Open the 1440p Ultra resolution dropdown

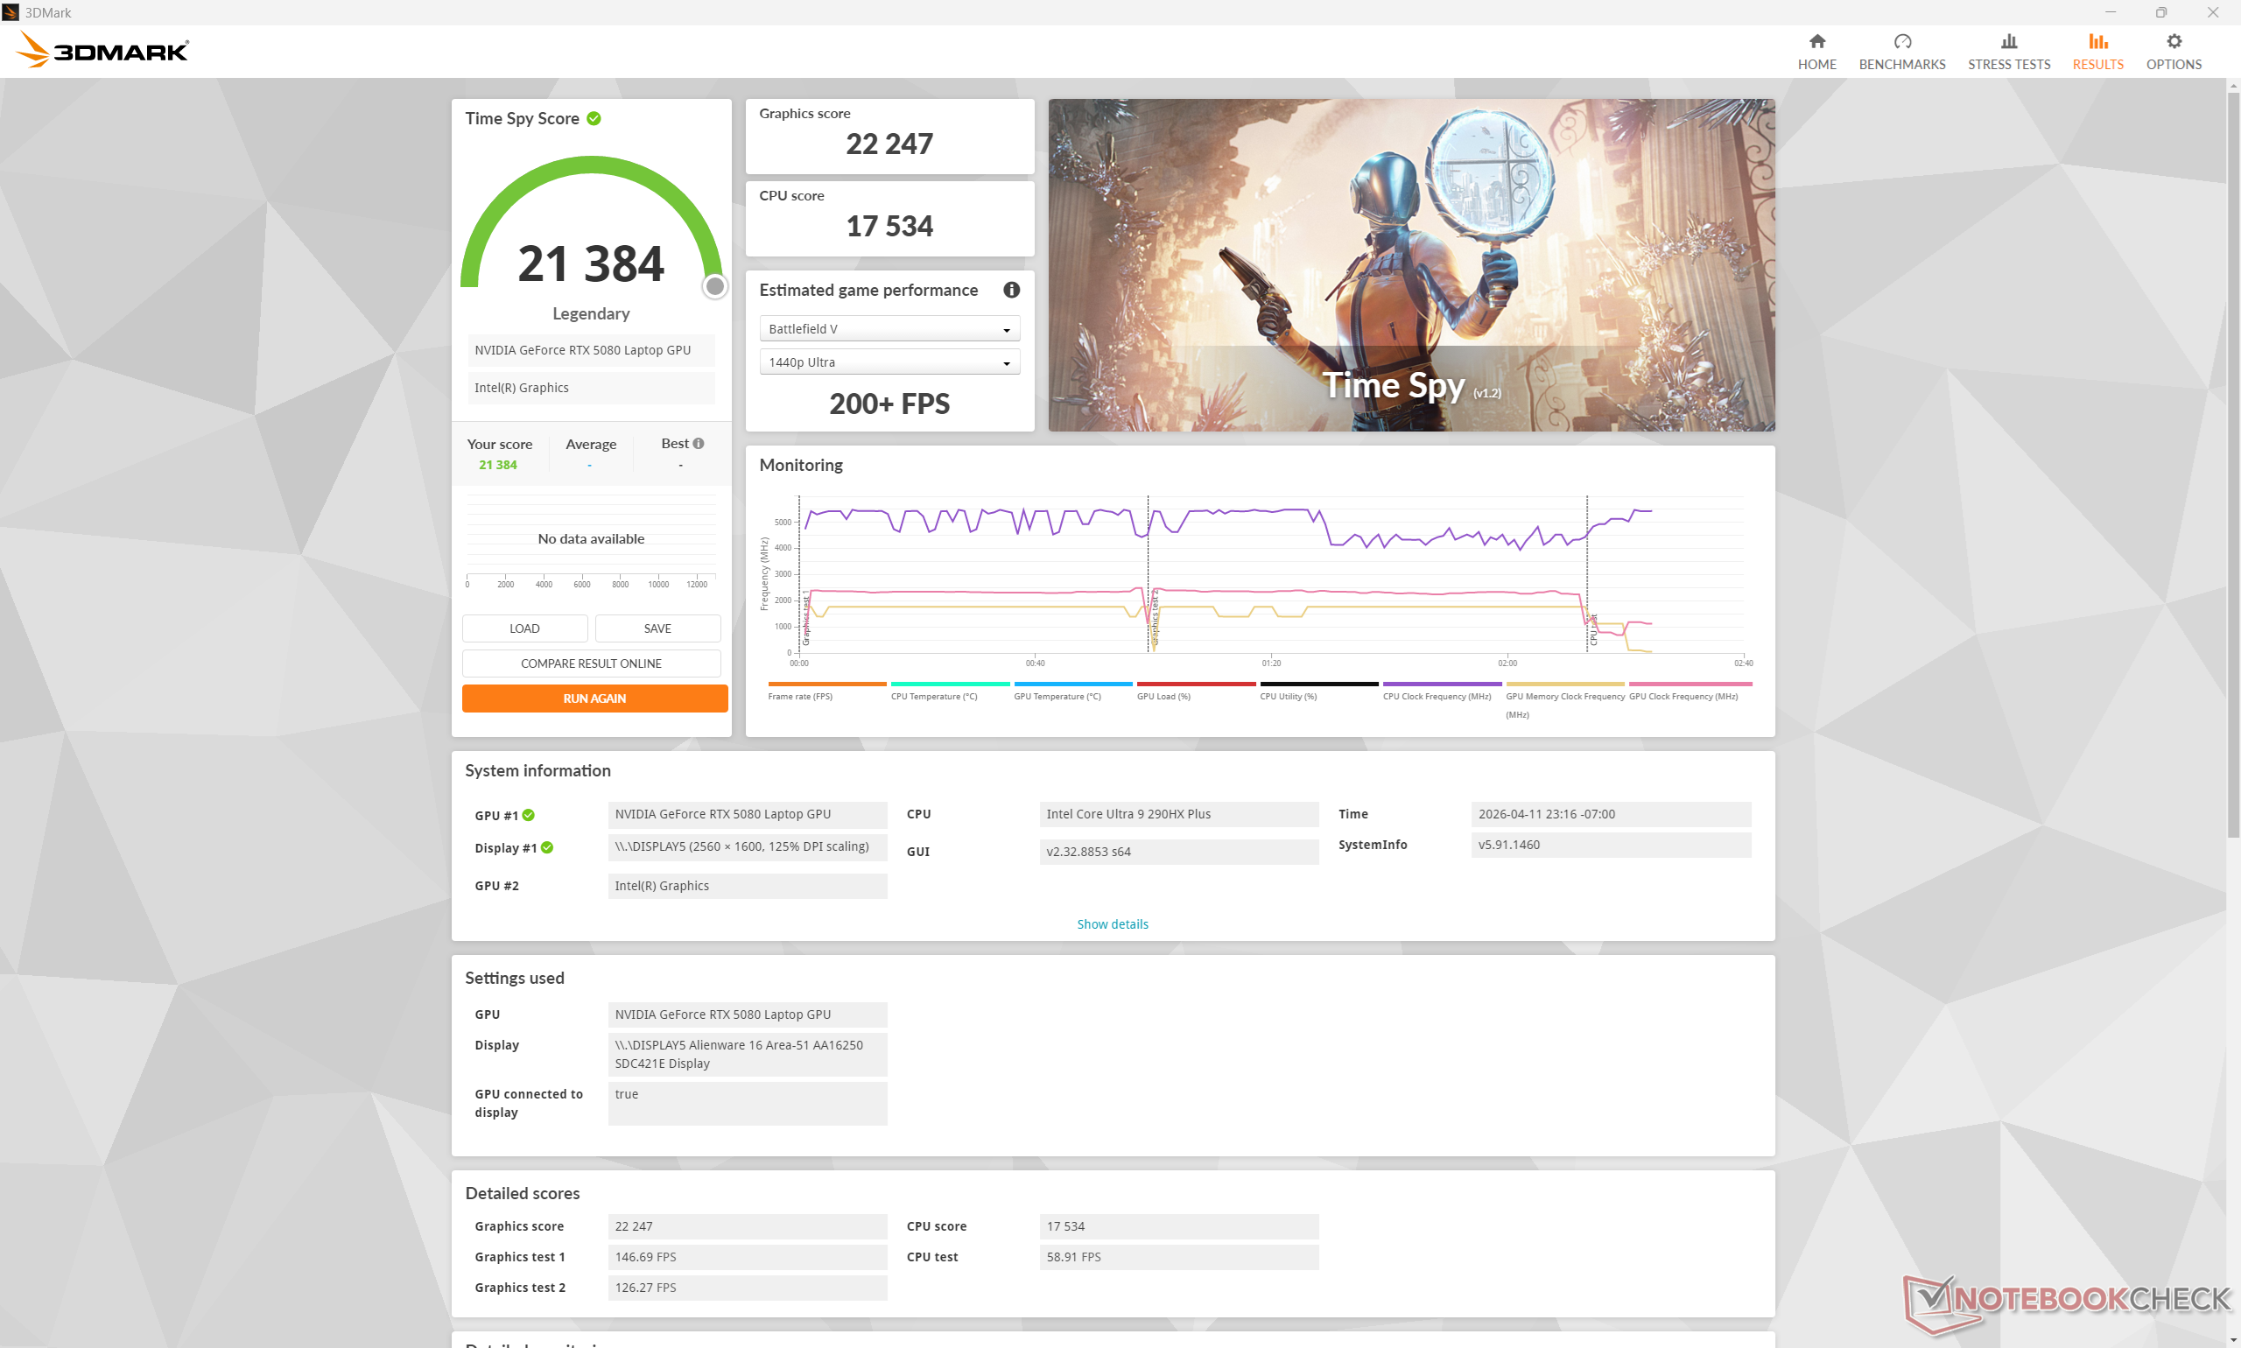tap(889, 362)
